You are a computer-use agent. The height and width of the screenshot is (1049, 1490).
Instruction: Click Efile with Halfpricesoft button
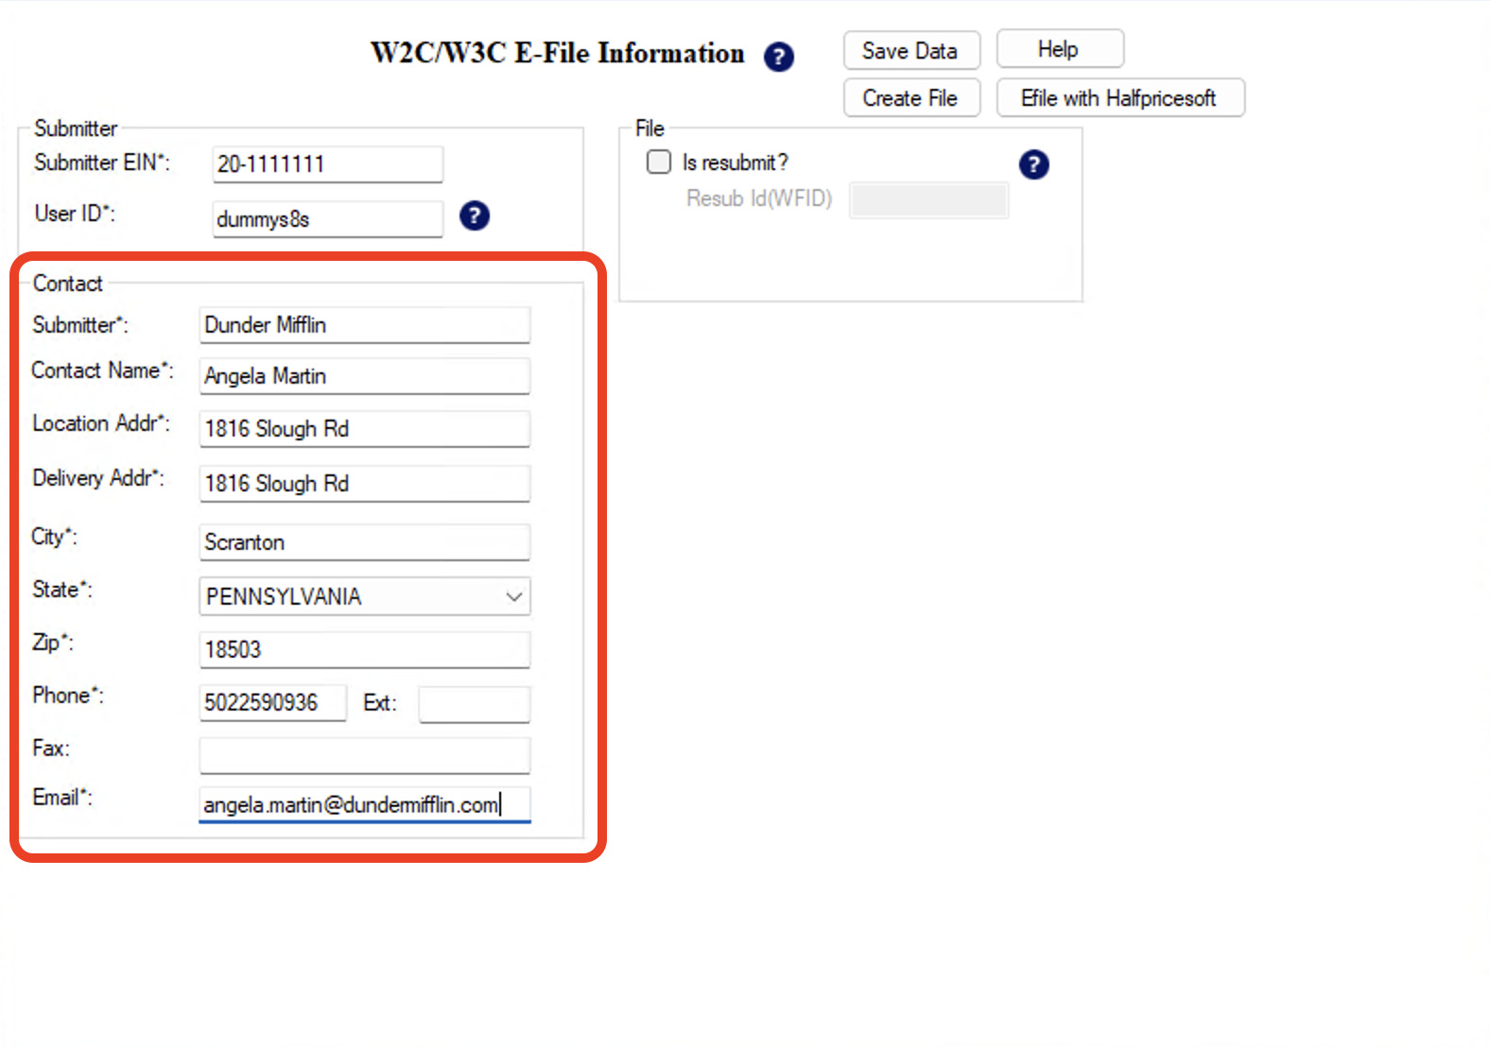(1119, 98)
